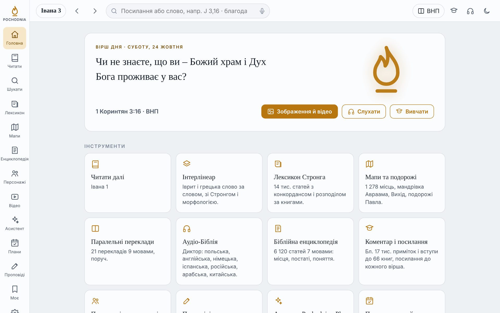
Task: Open ВНП translation selector
Action: point(428,11)
